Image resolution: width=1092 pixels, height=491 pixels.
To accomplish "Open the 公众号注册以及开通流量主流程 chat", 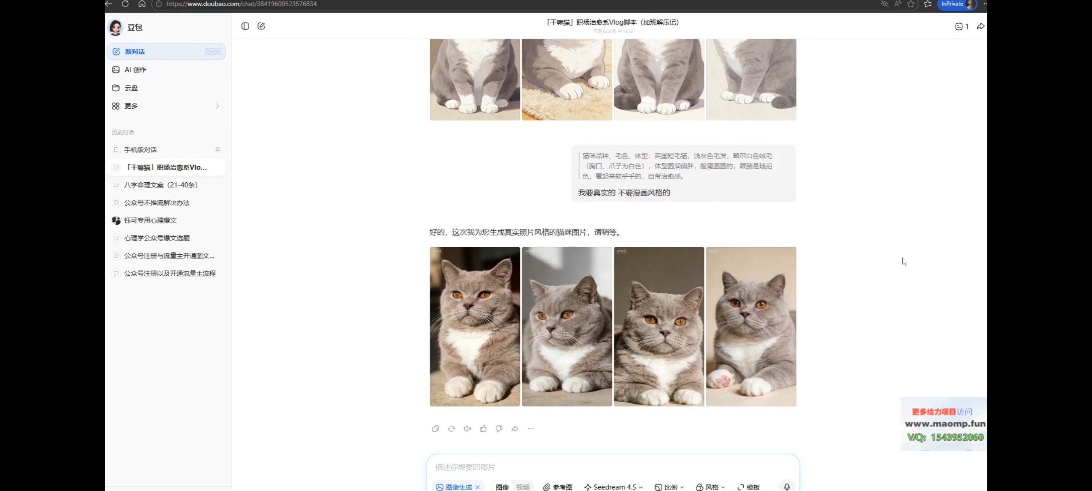I will [x=166, y=274].
